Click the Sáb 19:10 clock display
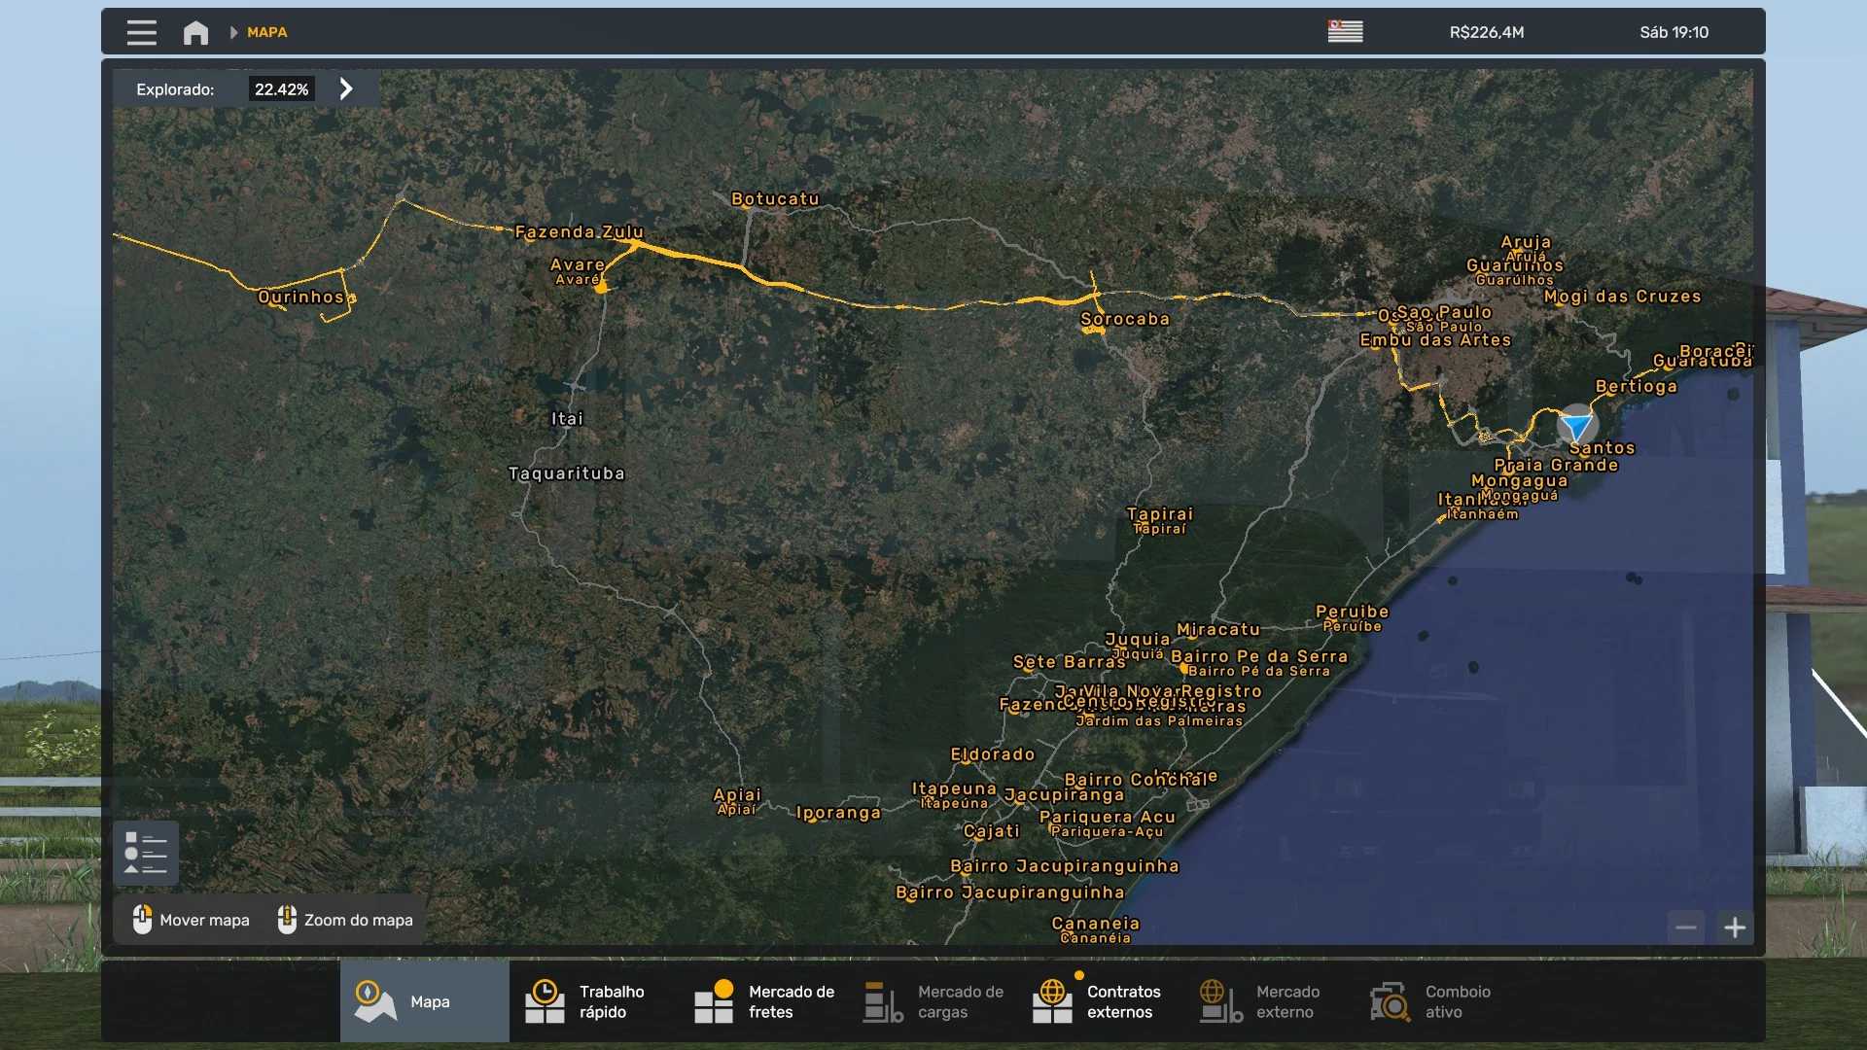 [x=1673, y=32]
